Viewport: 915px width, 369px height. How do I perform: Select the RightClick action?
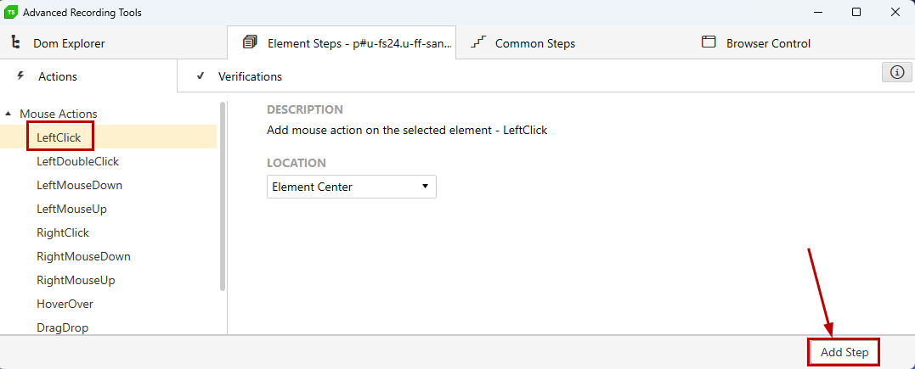62,232
